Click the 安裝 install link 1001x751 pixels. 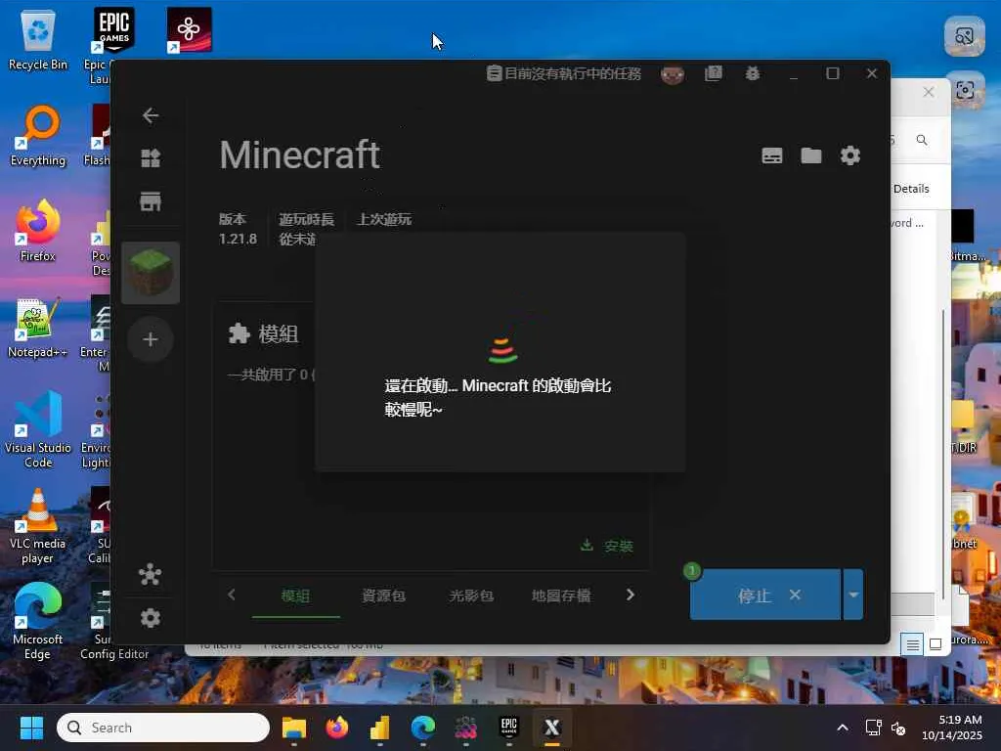tap(607, 546)
